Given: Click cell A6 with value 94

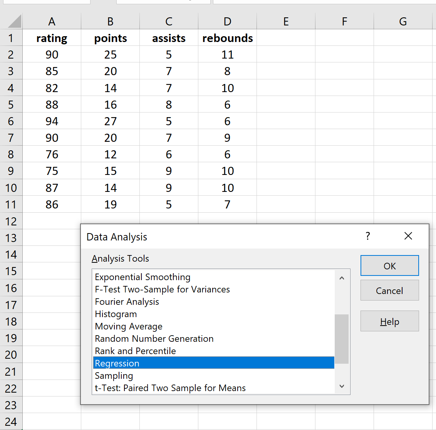Looking at the screenshot, I should [52, 121].
